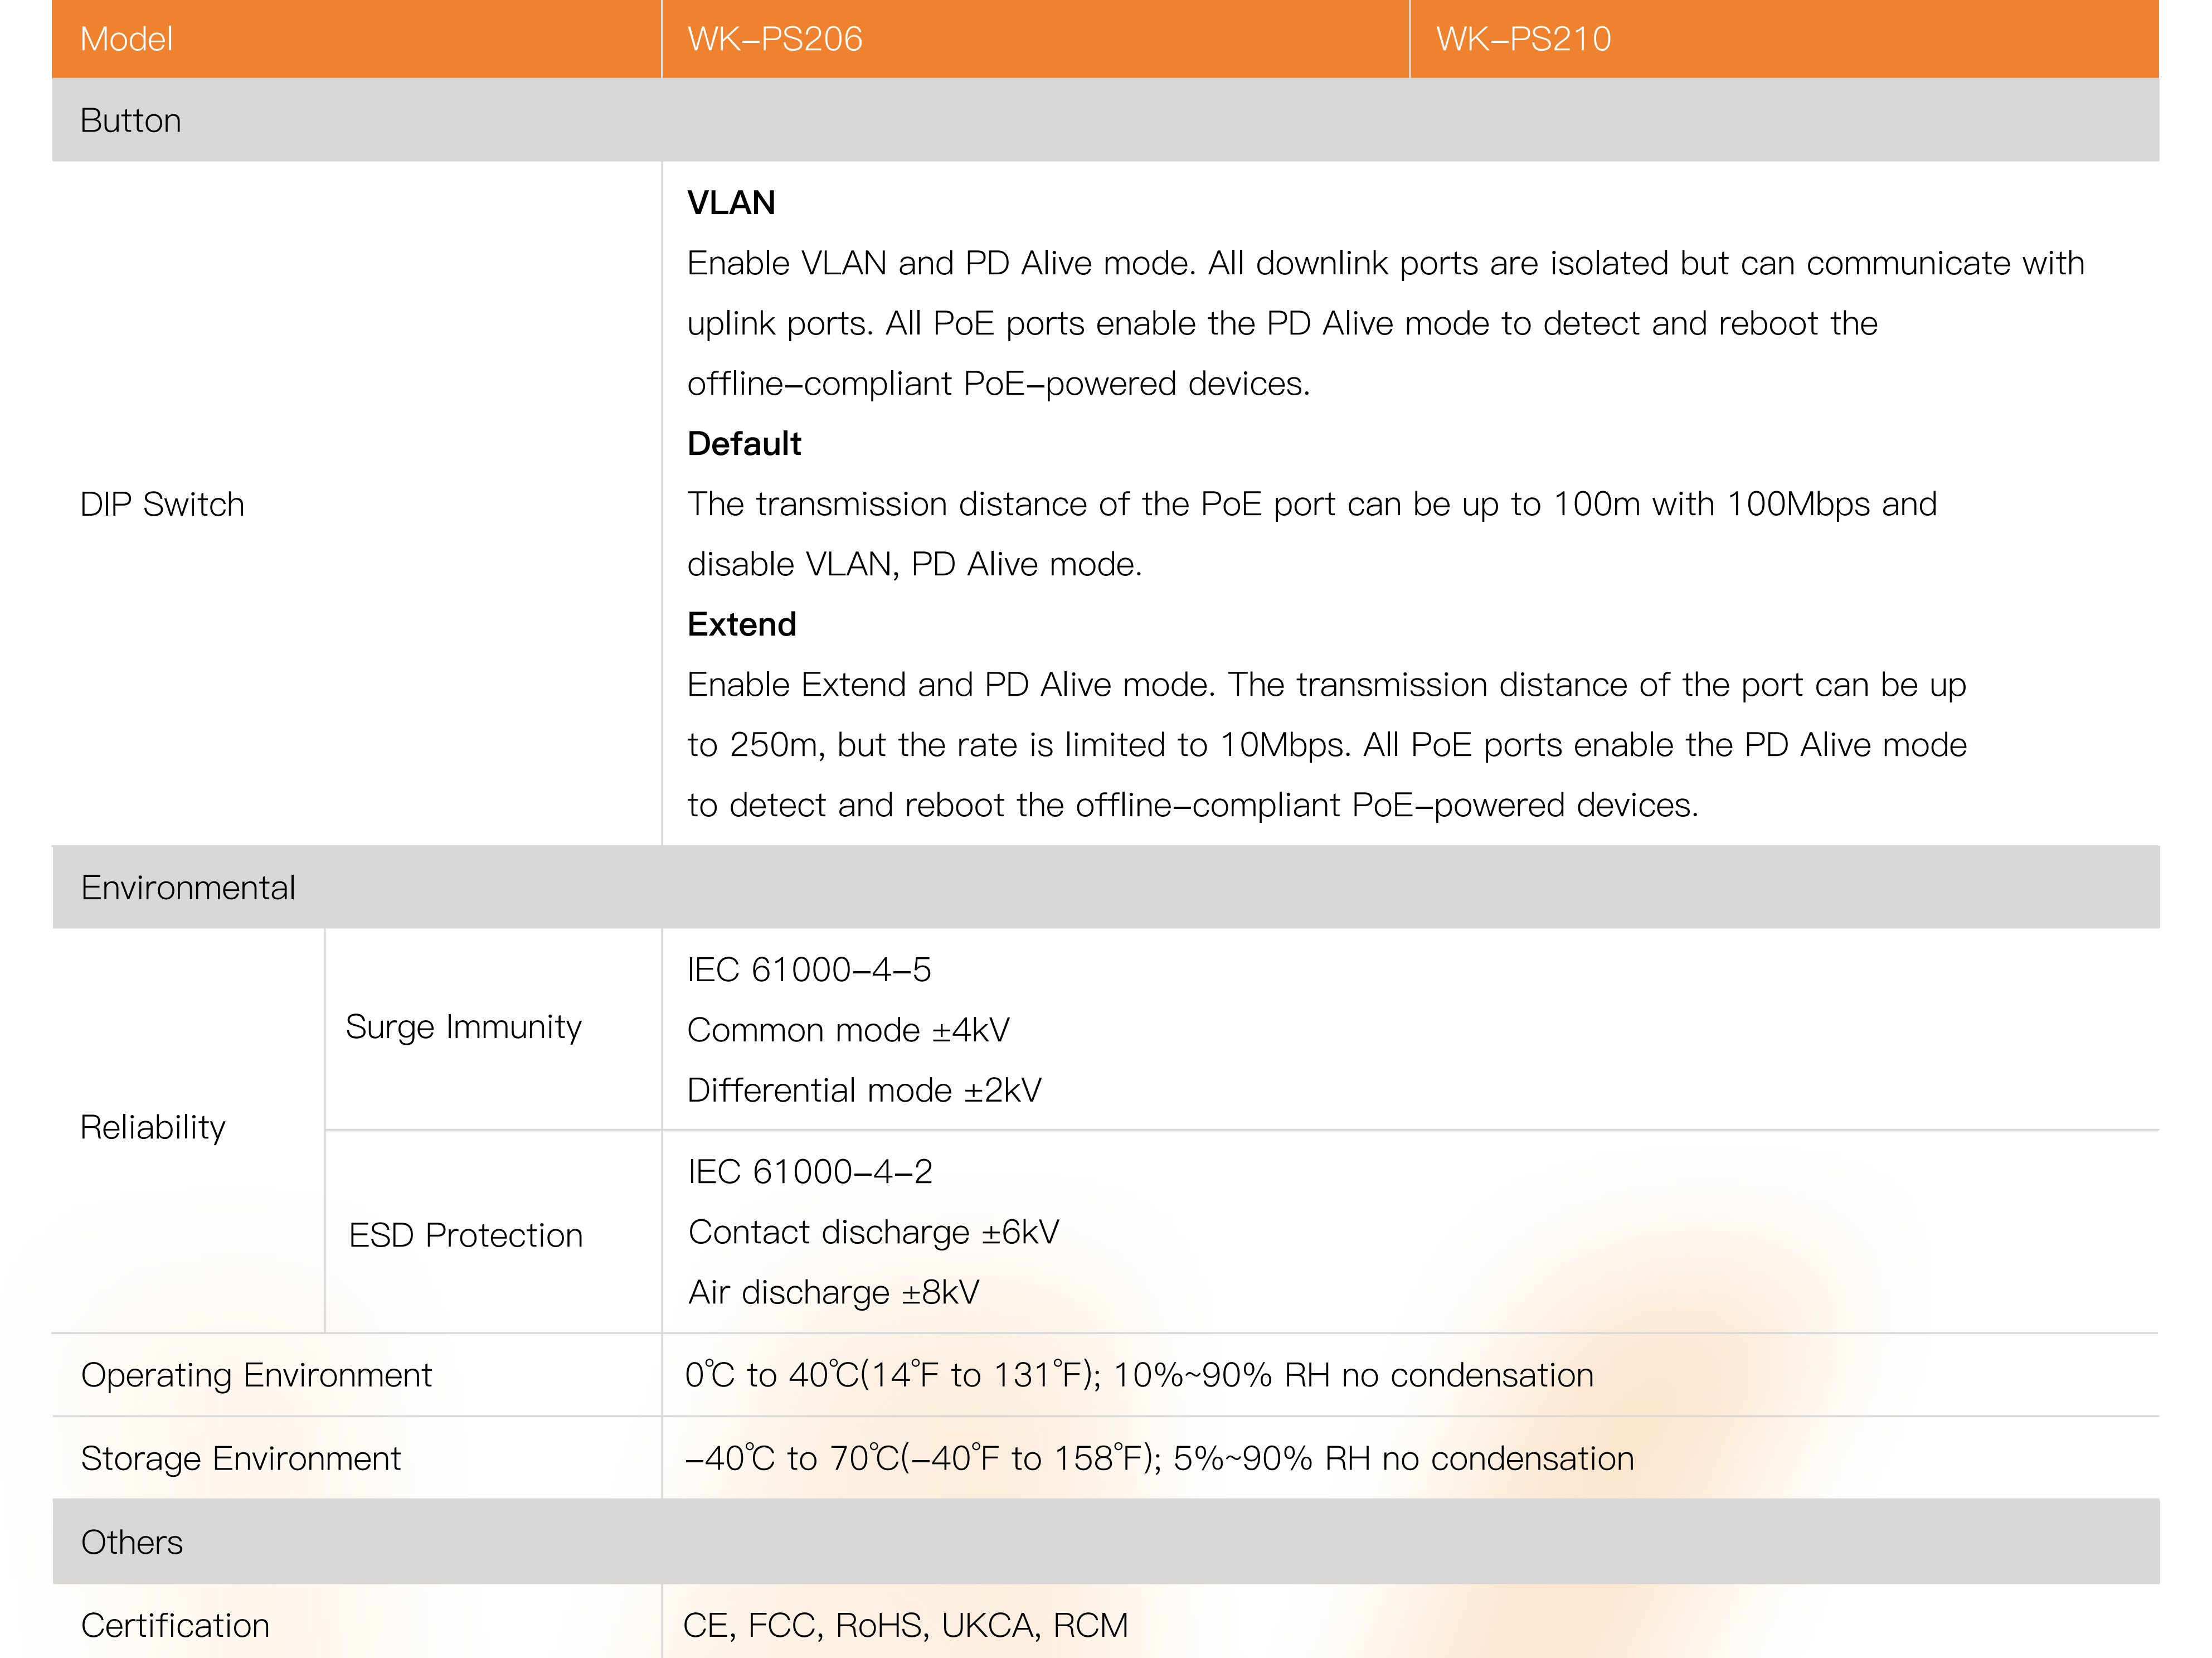Screen dimensions: 2212x1658
Task: Click the ESD Protection label
Action: (465, 1235)
